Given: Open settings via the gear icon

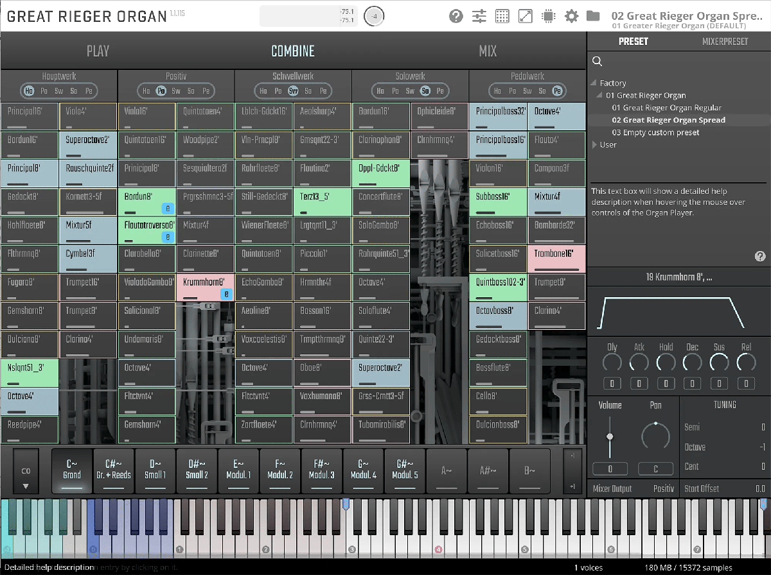Looking at the screenshot, I should point(571,16).
